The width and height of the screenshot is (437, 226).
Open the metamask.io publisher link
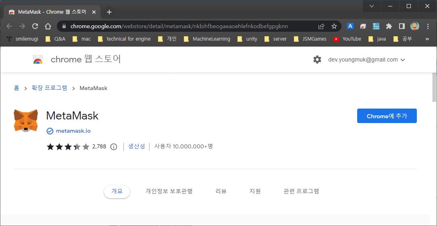[x=73, y=131]
